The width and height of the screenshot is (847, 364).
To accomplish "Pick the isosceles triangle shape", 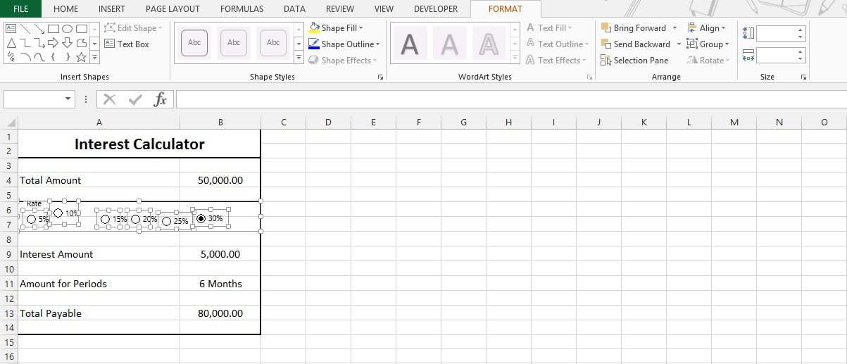I will pyautogui.click(x=11, y=43).
